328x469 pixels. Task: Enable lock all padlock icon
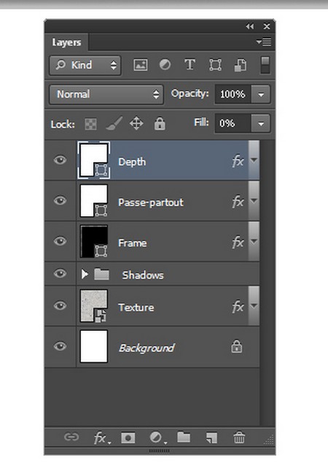(160, 123)
